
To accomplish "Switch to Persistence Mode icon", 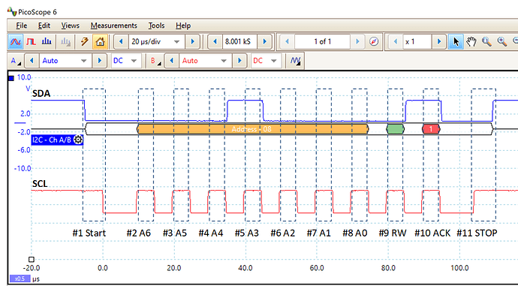I will point(31,41).
